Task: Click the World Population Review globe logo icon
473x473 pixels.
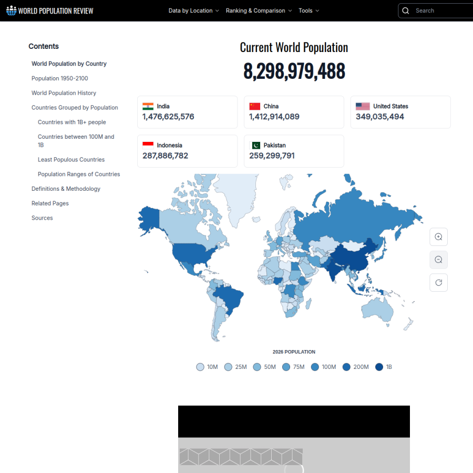Action: pyautogui.click(x=11, y=11)
